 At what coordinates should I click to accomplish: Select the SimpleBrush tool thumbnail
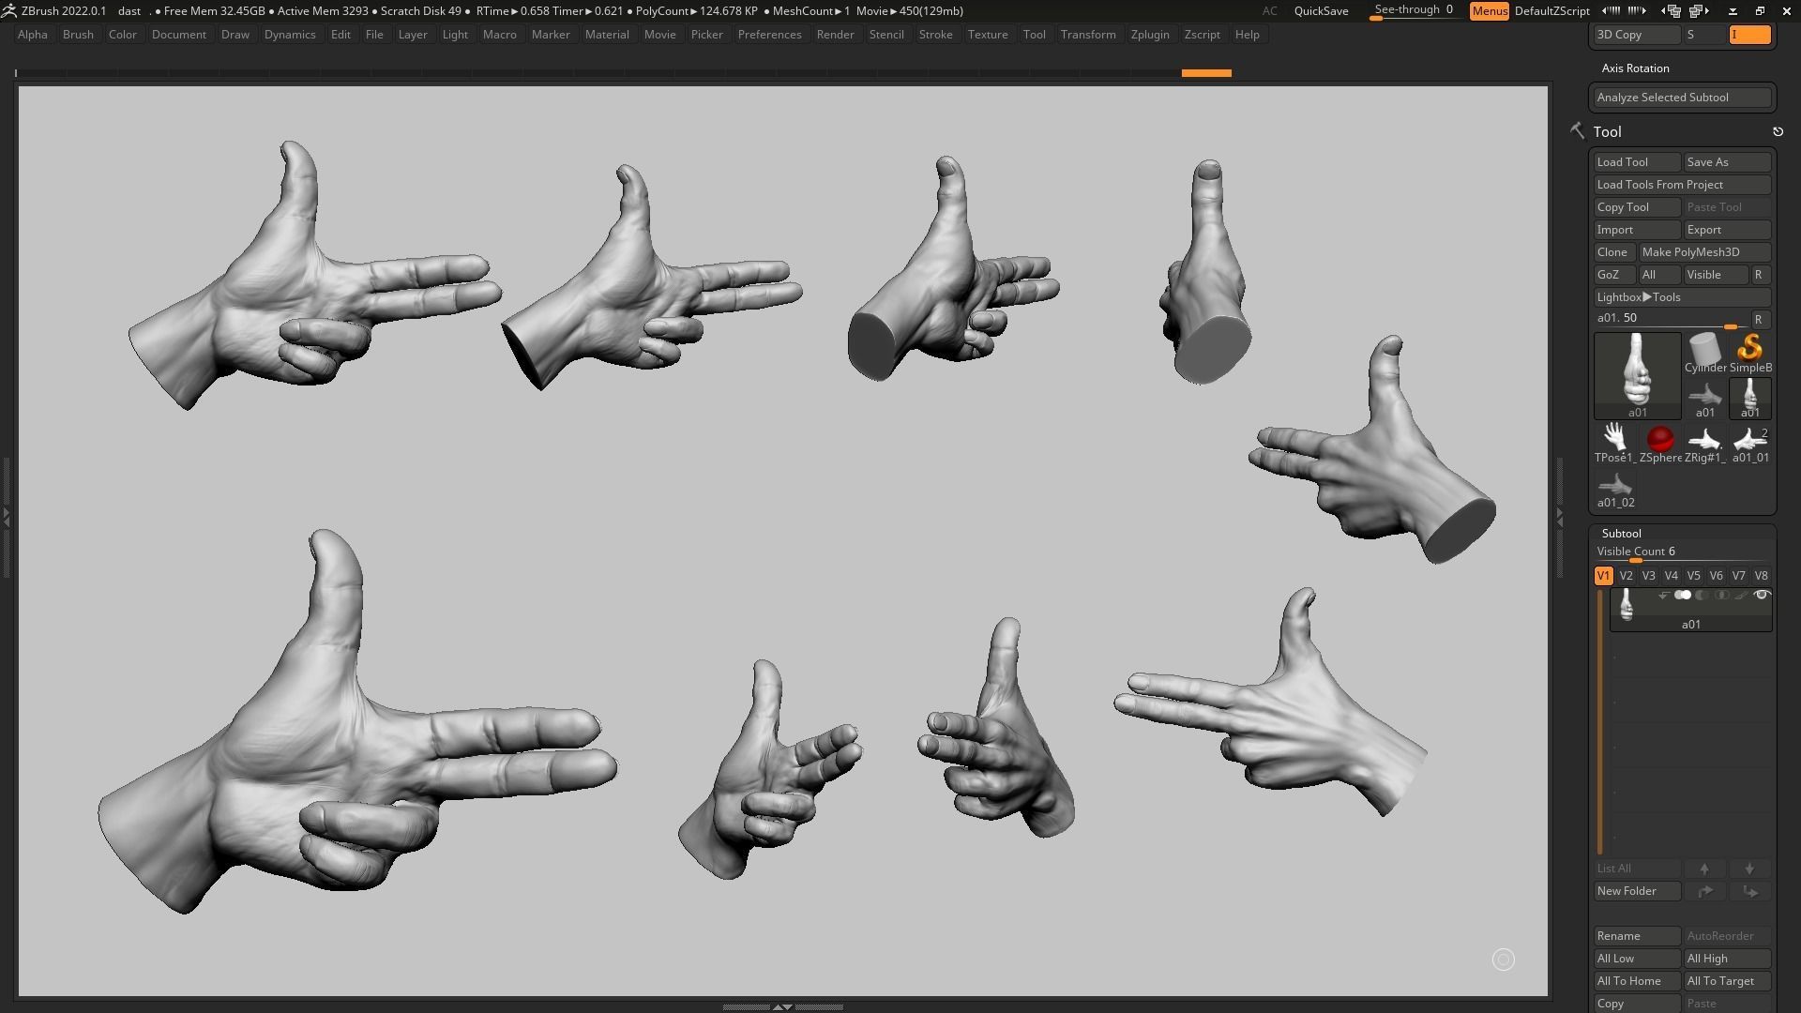[1749, 354]
